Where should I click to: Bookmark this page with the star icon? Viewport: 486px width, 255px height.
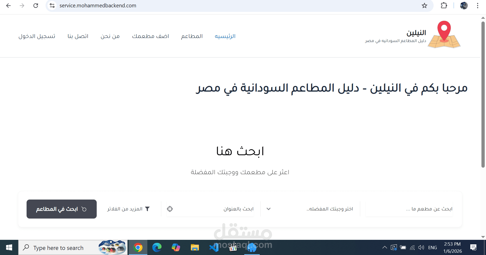424,6
